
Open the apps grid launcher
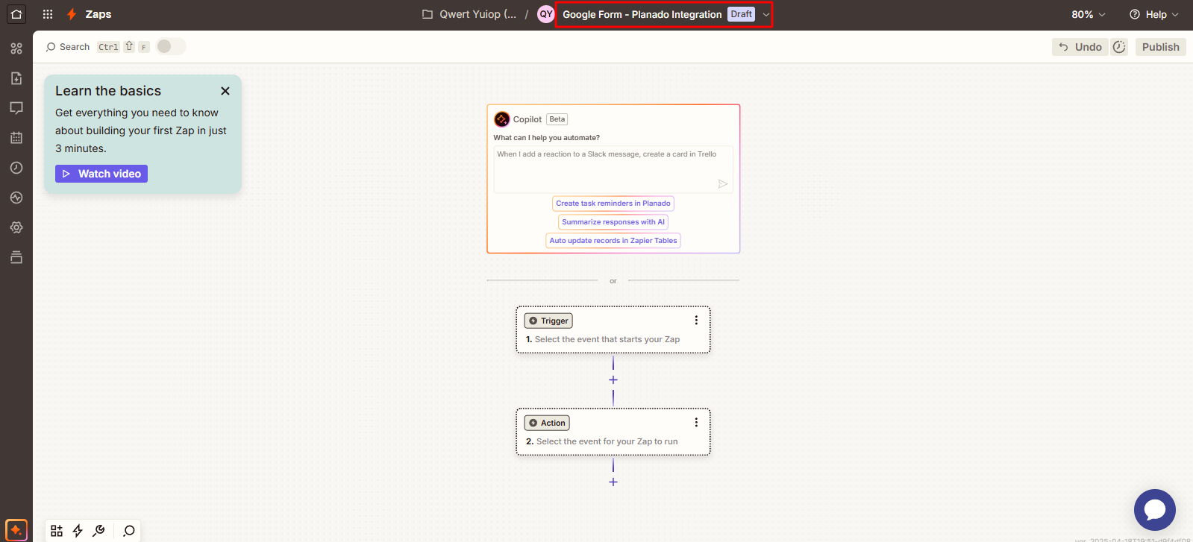coord(48,14)
